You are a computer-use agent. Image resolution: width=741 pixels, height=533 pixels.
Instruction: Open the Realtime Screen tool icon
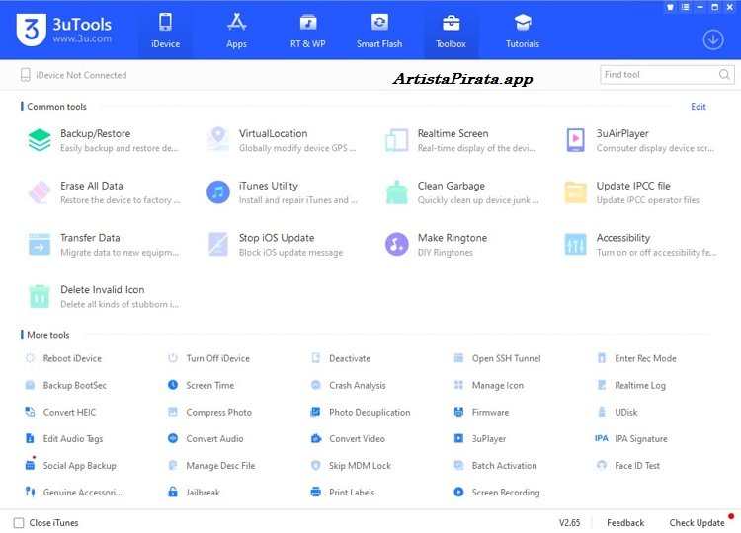(x=397, y=140)
